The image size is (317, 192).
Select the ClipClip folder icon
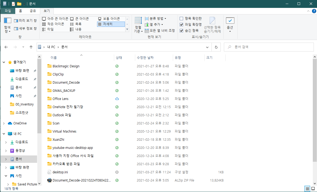click(x=49, y=74)
